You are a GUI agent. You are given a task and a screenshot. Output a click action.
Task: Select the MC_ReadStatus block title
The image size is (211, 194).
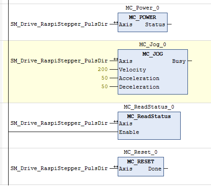(149, 116)
